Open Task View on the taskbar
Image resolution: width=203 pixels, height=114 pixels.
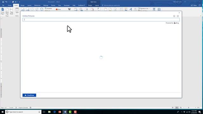tap(44, 112)
